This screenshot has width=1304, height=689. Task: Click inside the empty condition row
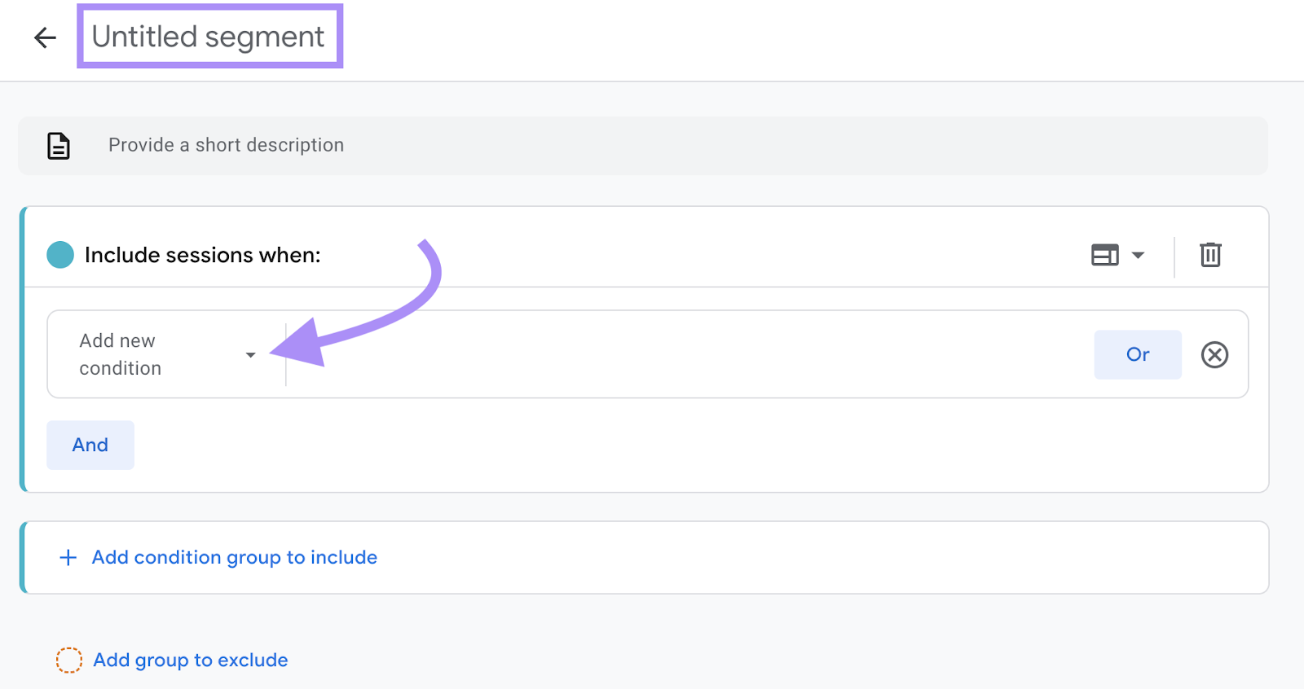tap(652, 354)
